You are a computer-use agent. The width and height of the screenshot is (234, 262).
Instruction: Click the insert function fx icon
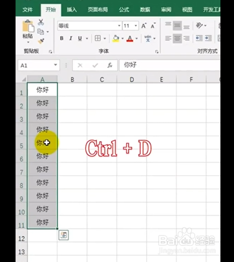tap(110, 65)
